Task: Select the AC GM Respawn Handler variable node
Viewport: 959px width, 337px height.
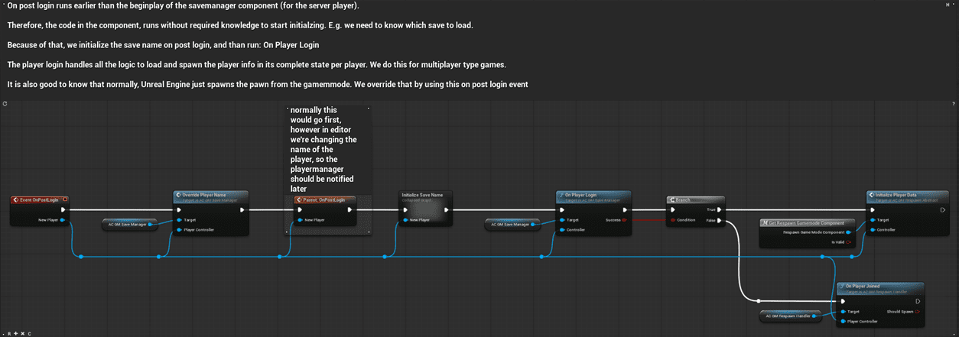Action: [789, 316]
